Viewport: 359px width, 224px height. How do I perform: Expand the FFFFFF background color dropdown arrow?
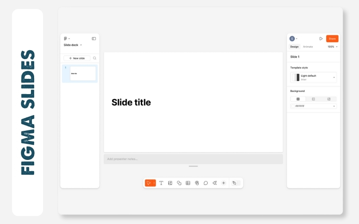pos(334,106)
